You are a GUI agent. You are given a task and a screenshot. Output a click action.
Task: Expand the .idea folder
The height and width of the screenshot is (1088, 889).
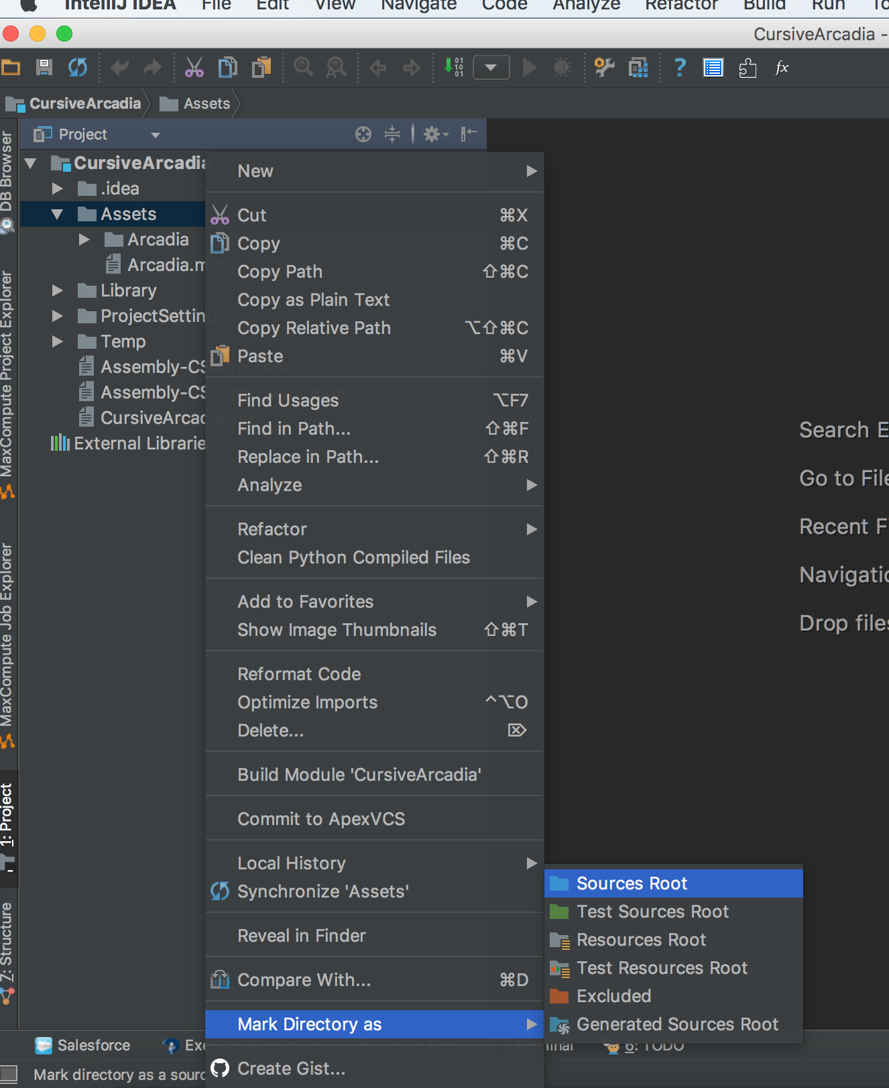tap(58, 188)
